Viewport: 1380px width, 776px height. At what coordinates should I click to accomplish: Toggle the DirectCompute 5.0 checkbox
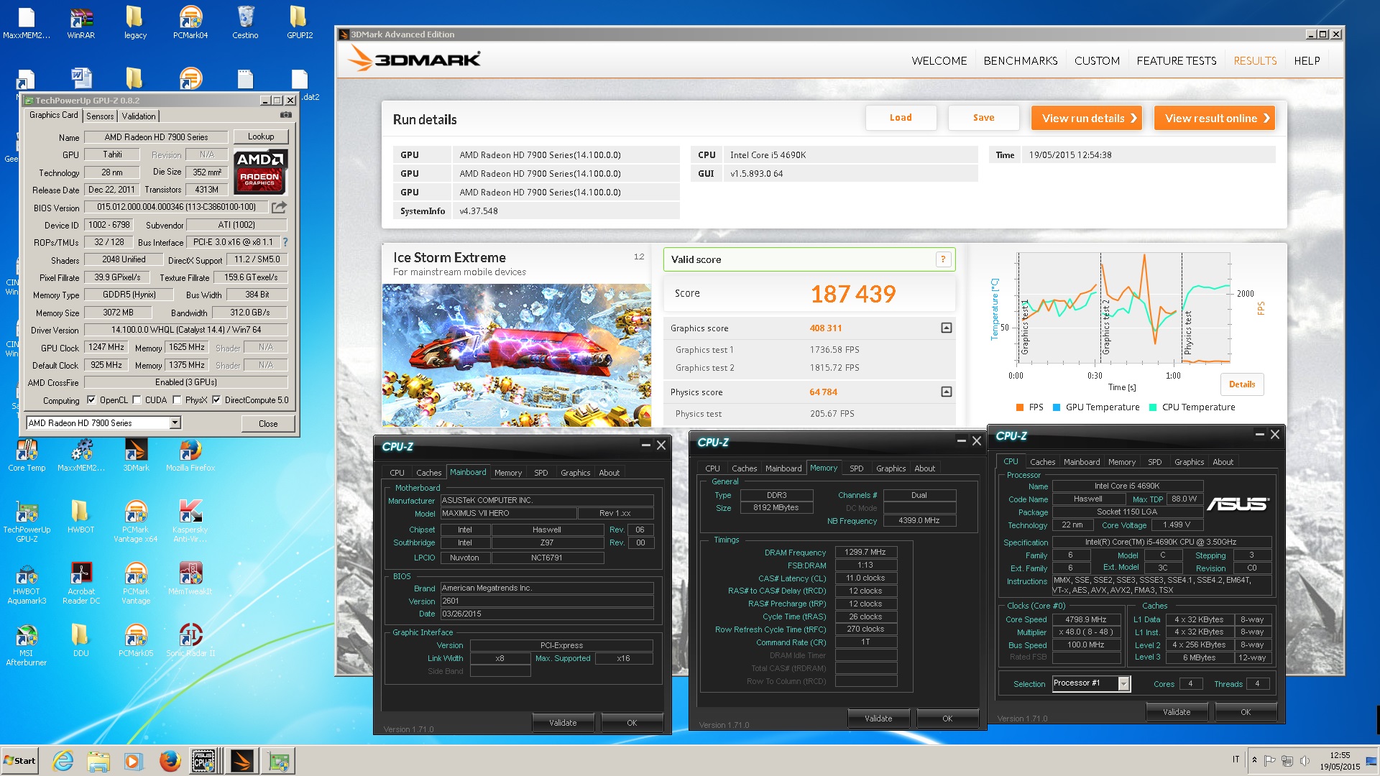216,400
